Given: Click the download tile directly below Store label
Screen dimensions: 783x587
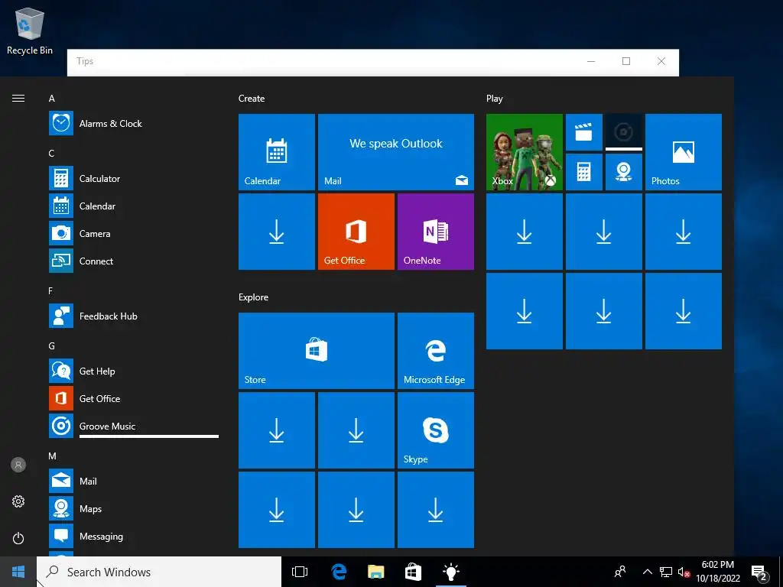Looking at the screenshot, I should click(x=277, y=430).
